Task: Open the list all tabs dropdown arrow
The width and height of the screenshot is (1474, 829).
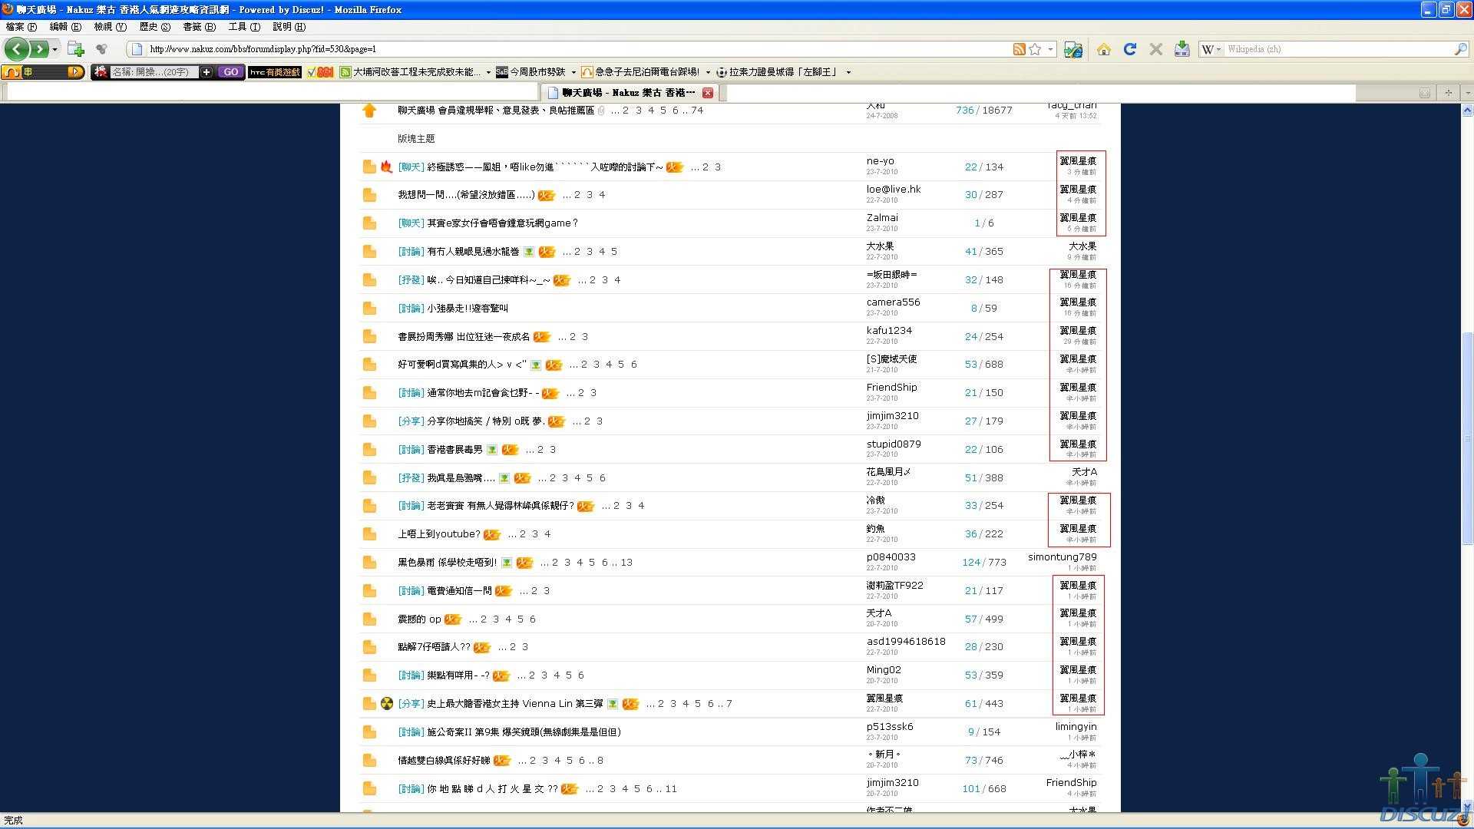Action: coord(1467,93)
